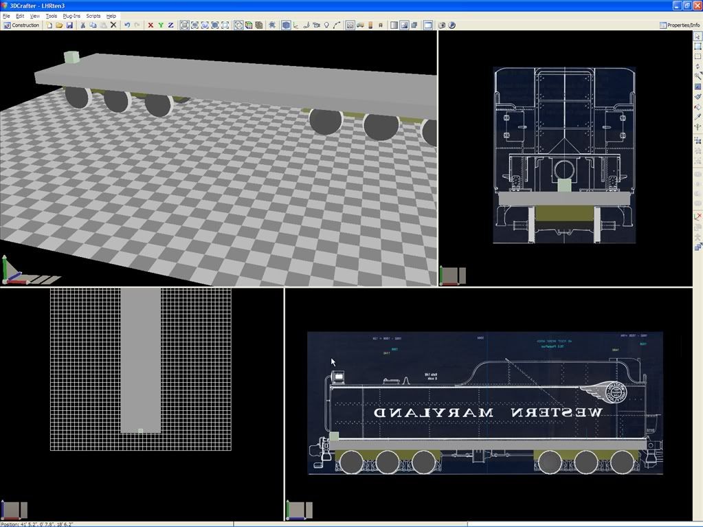
Task: Select the magic wand tool
Action: 698,76
